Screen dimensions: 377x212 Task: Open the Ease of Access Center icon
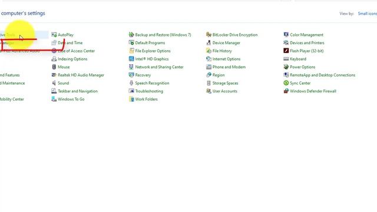point(54,51)
